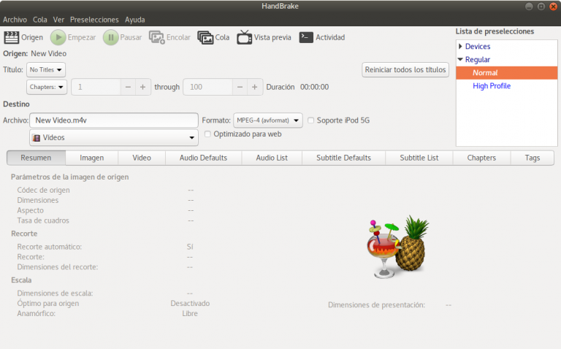Switch to the Resumen tab
This screenshot has width=561, height=349.
(36, 158)
